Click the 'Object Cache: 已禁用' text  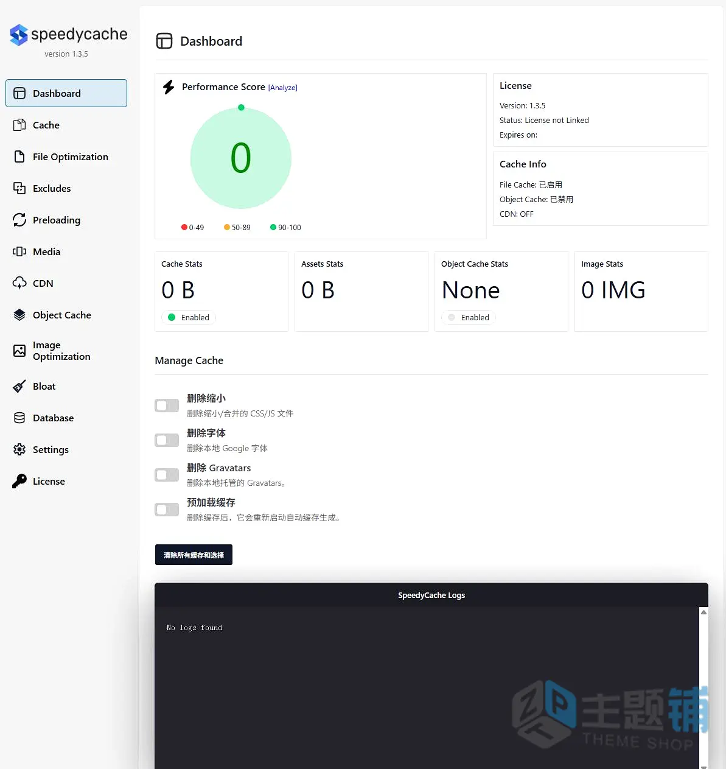pyautogui.click(x=536, y=199)
